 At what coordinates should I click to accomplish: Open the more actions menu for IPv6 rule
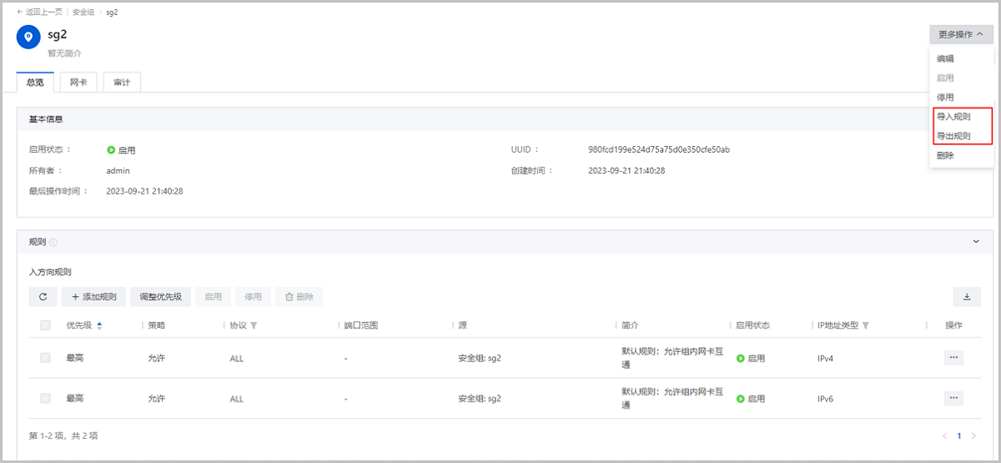[953, 398]
